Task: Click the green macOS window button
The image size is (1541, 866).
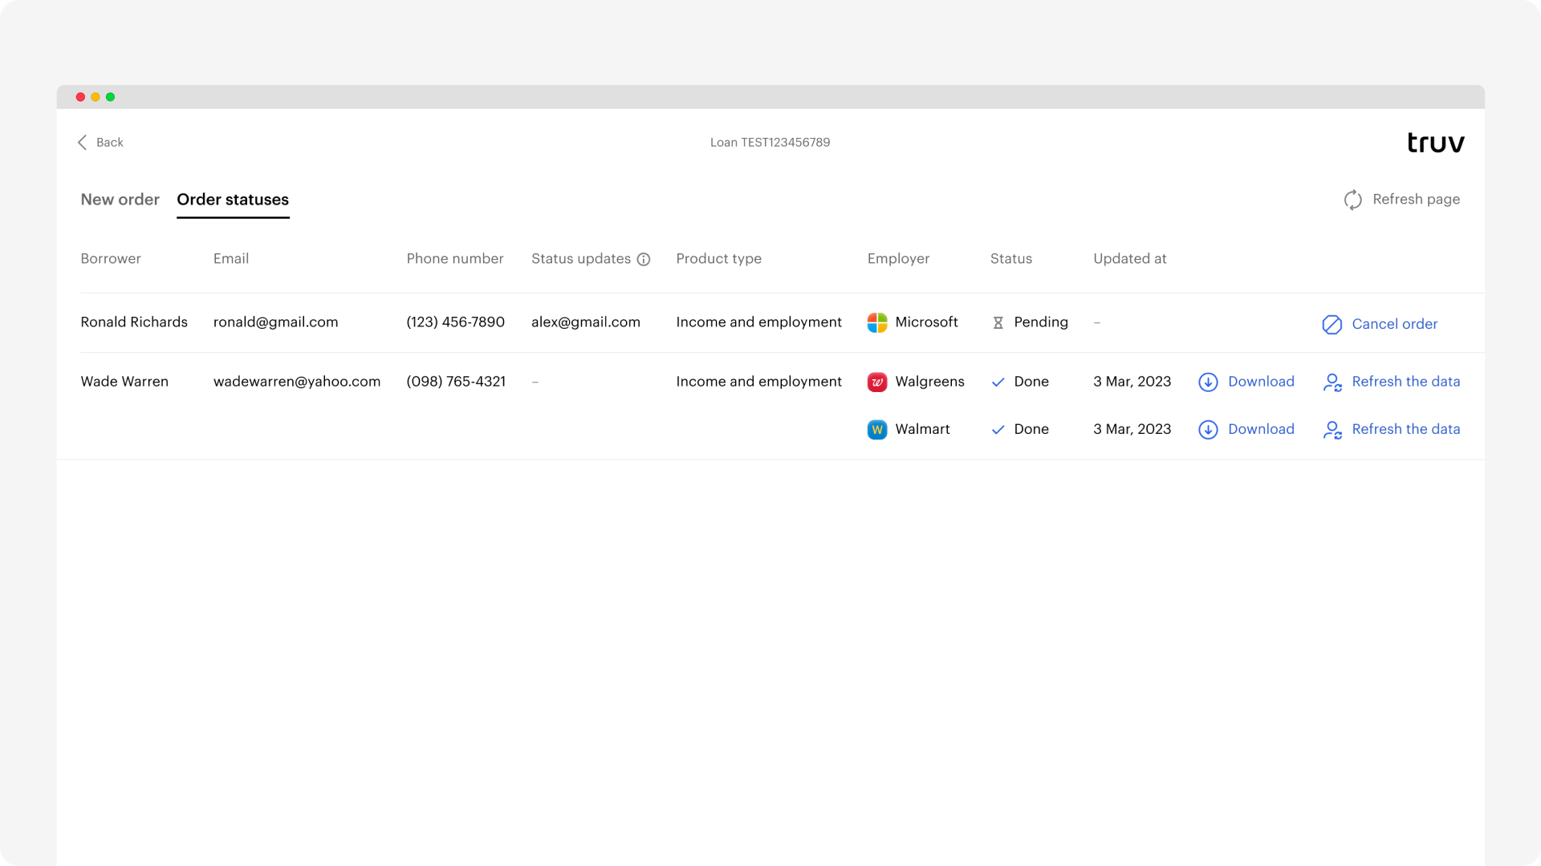Action: pyautogui.click(x=111, y=97)
